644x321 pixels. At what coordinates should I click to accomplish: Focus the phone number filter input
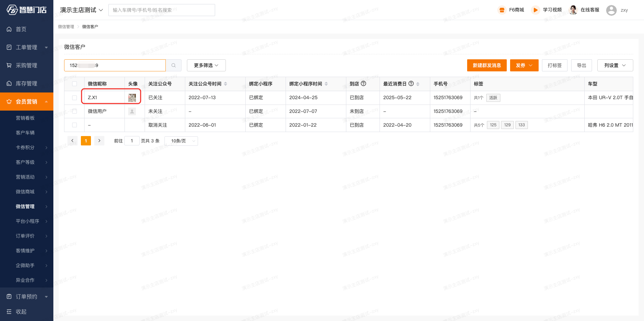[115, 65]
